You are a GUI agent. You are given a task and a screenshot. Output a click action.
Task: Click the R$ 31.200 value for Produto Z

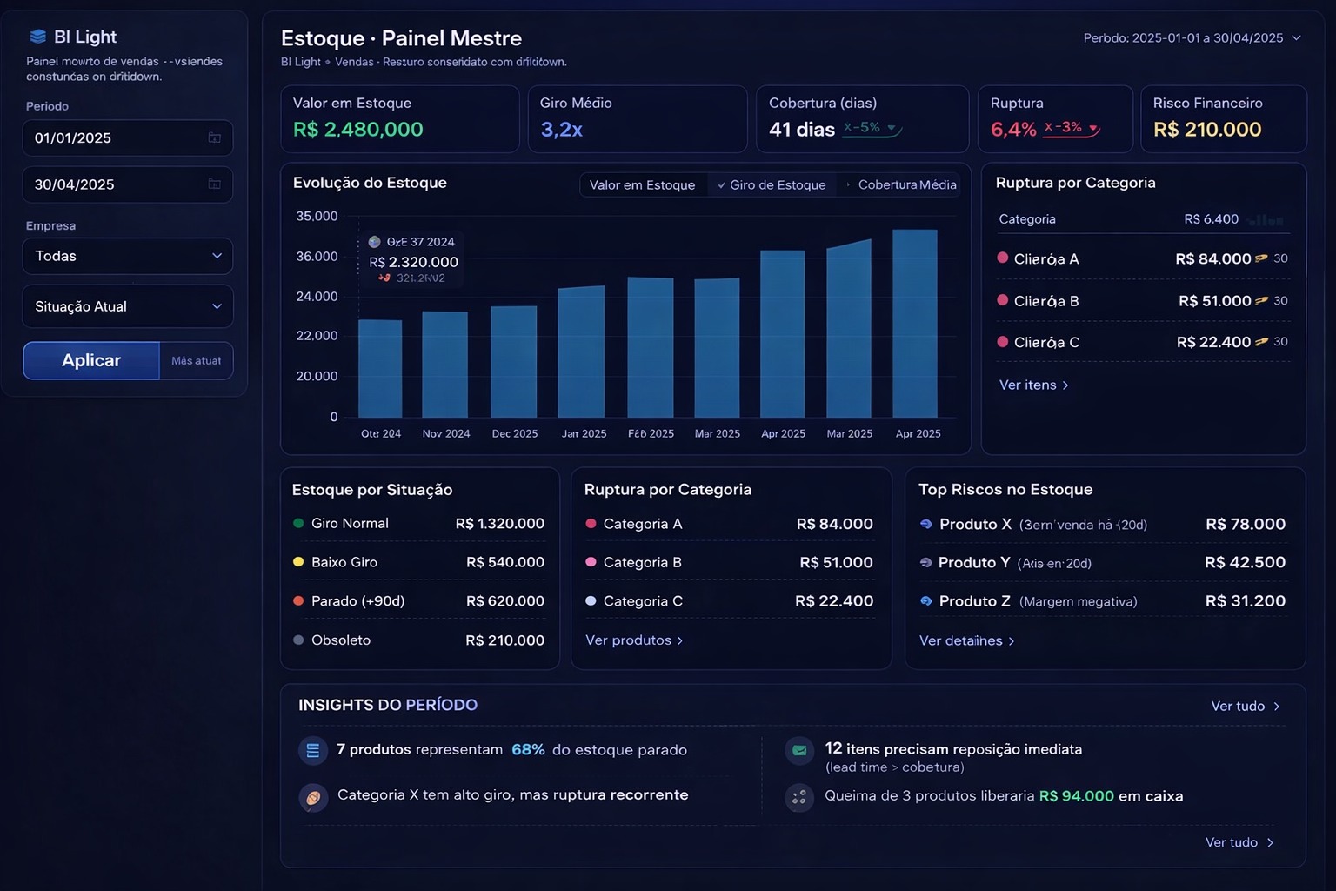pyautogui.click(x=1246, y=601)
